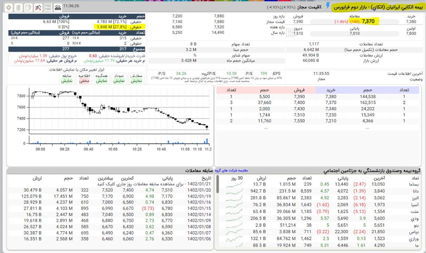Click the plus icon in top toolbar

[x=8, y=7]
